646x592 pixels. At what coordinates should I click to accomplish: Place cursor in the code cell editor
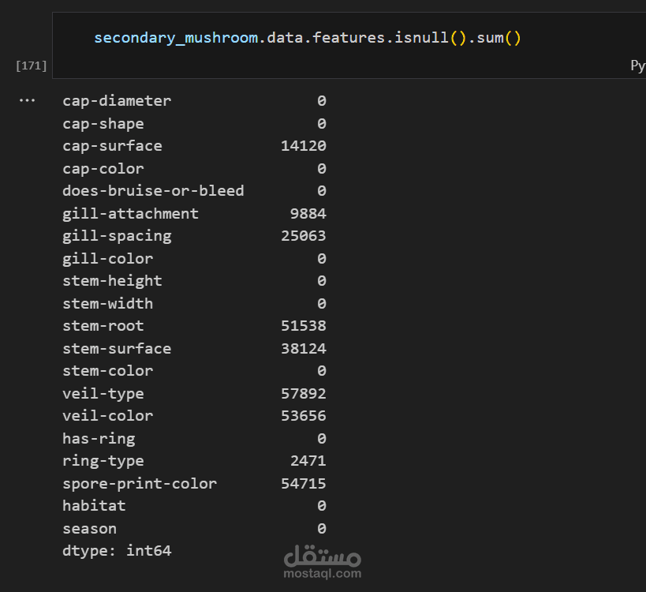[x=349, y=45]
